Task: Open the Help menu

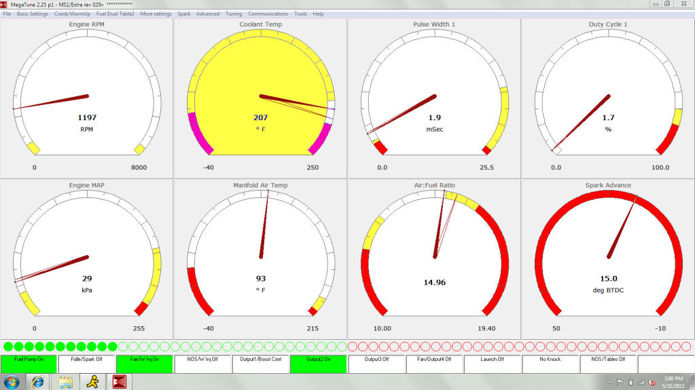Action: coord(318,14)
